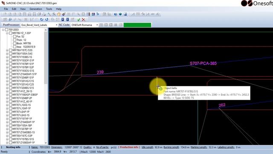Click the Marking Length label
Screen dimensions: 273x154
pyautogui.click(x=199, y=147)
